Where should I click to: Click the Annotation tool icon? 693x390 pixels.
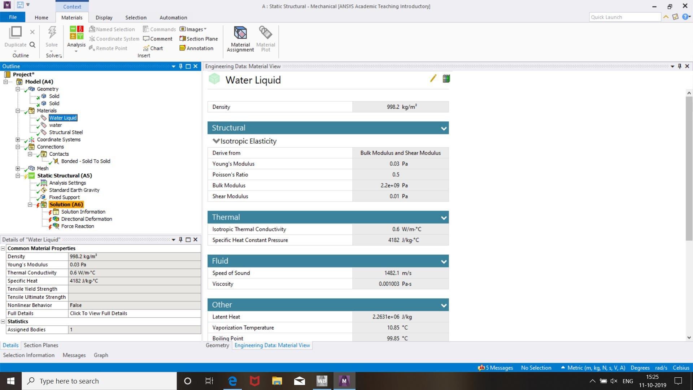pyautogui.click(x=196, y=48)
